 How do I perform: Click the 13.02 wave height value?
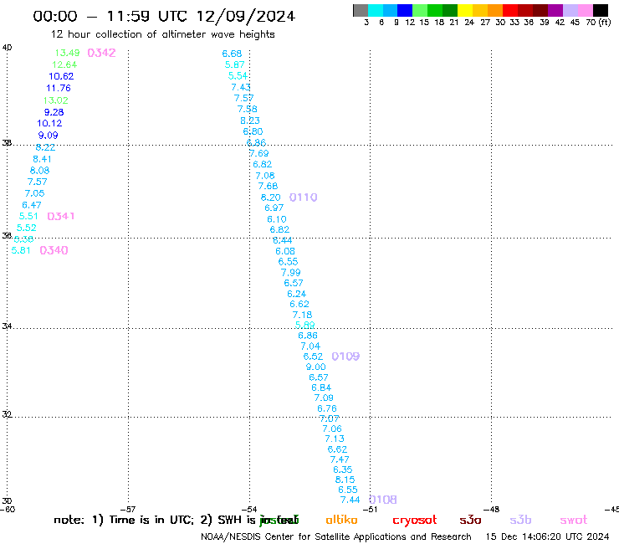(x=56, y=100)
